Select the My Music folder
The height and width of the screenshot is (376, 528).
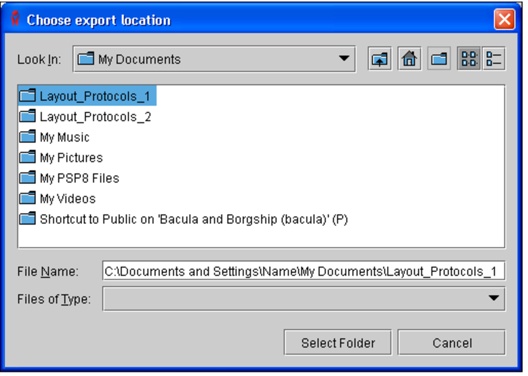pyautogui.click(x=64, y=137)
